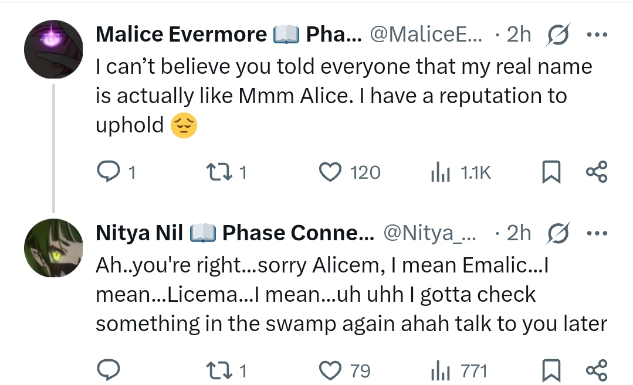
Task: Bookmark Nitya Nil's tweet
Action: click(x=550, y=370)
